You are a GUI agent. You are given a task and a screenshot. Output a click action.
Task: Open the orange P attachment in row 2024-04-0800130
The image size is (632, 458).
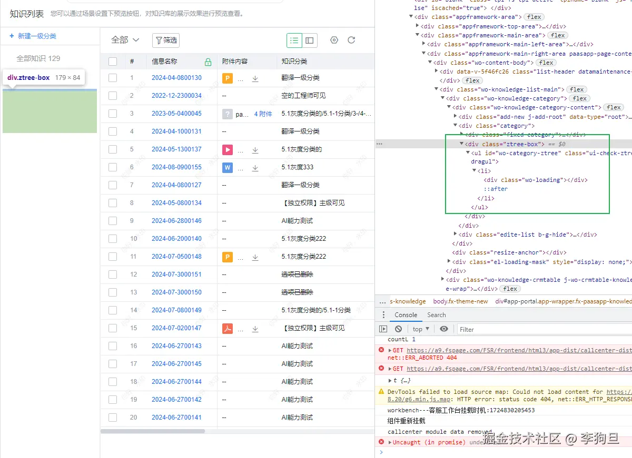coord(228,78)
